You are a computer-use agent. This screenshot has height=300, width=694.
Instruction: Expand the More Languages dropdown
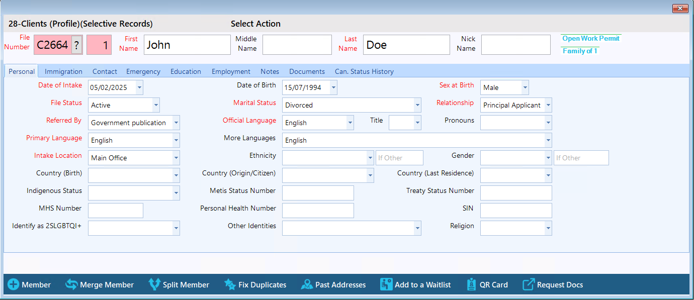point(548,140)
